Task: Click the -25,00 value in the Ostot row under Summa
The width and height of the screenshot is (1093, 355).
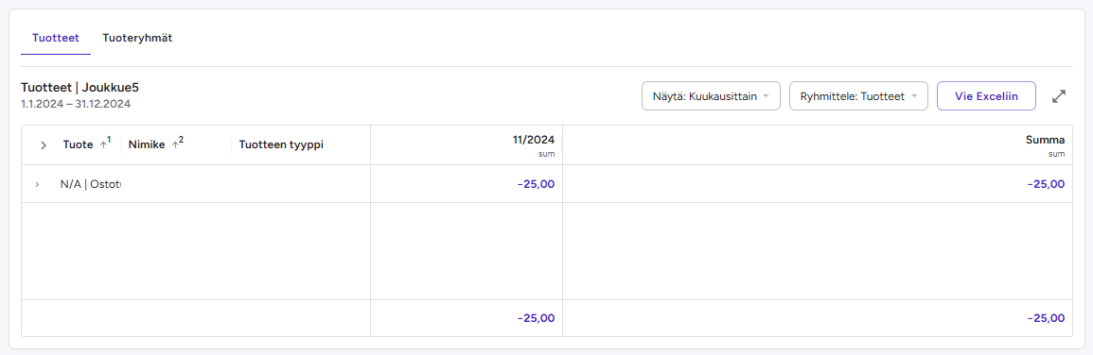Action: 1047,184
